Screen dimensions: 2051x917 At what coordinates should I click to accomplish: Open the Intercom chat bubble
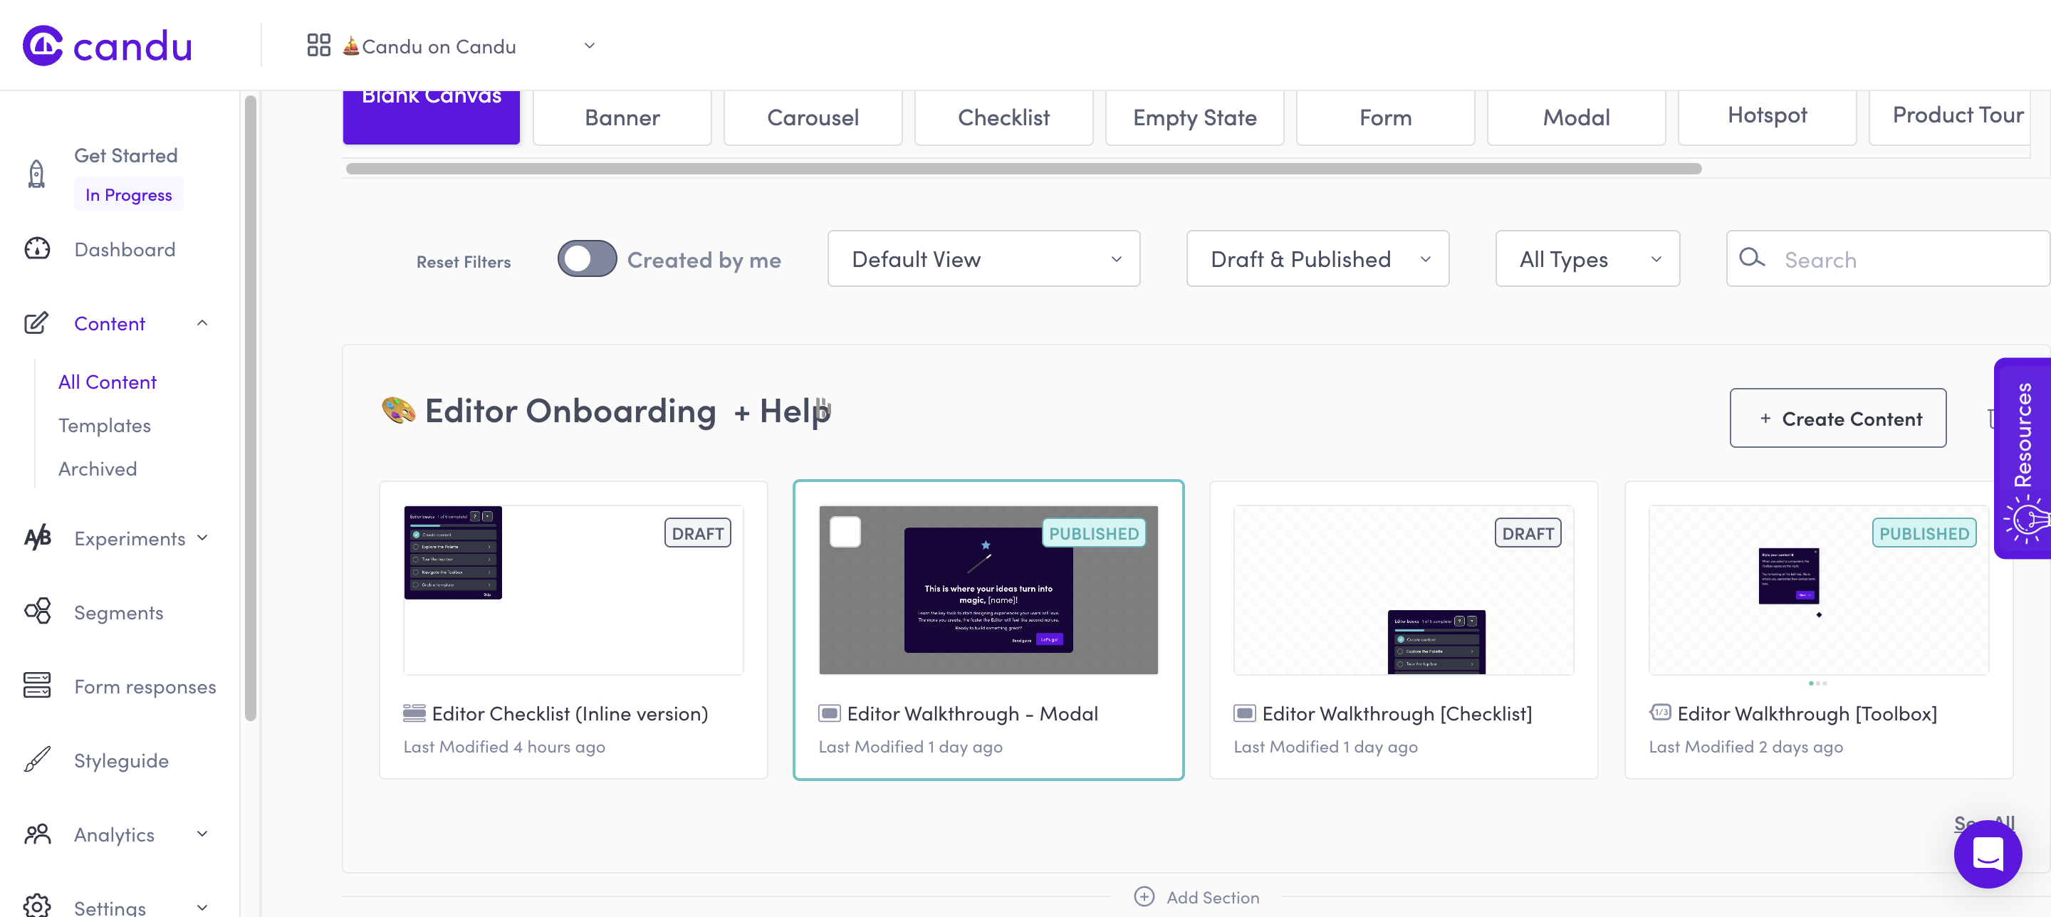pos(1988,854)
